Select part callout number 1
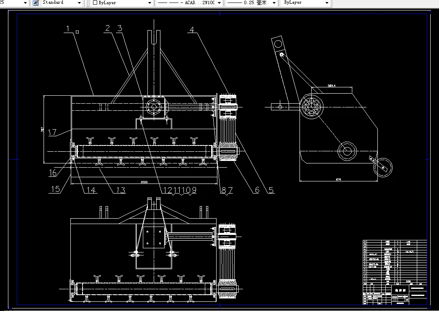The width and height of the screenshot is (439, 311). pyautogui.click(x=68, y=28)
